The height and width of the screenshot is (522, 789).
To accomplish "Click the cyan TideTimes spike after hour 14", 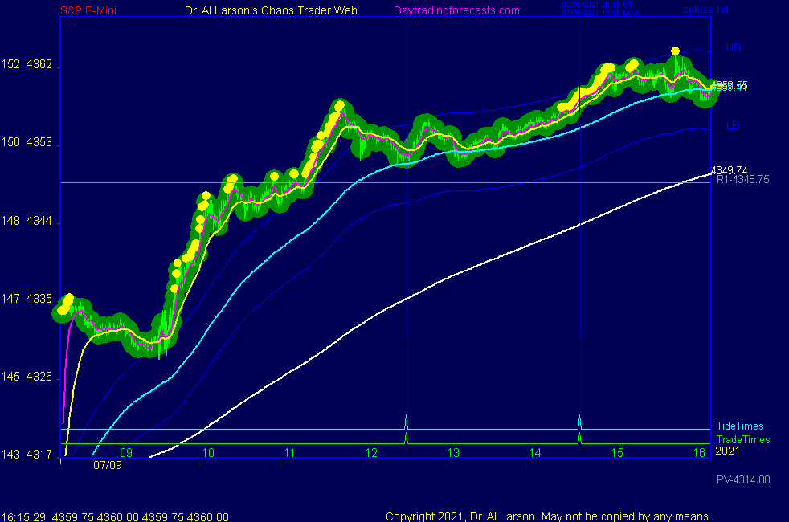I will [579, 422].
